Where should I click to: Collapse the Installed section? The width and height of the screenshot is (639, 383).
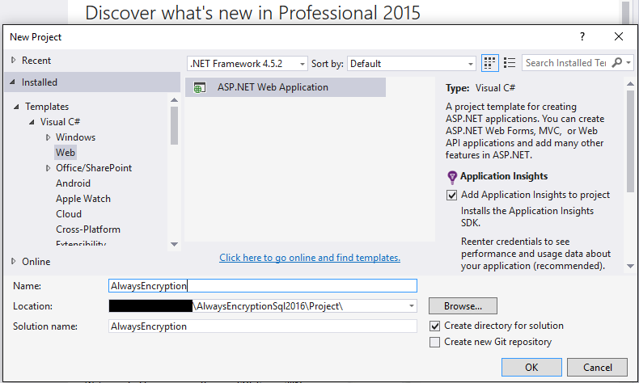pos(13,82)
